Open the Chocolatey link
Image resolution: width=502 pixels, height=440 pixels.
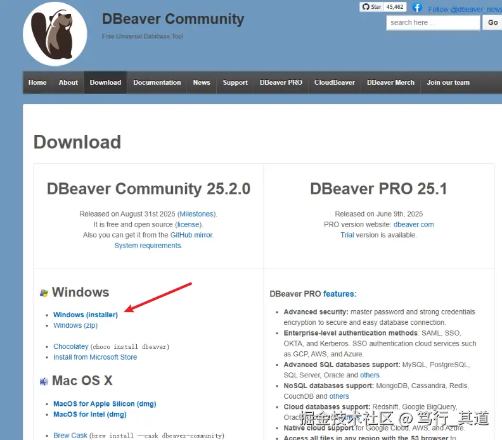click(x=71, y=347)
